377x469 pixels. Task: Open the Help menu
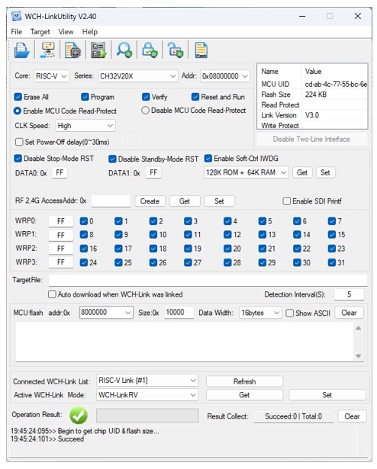(x=90, y=32)
